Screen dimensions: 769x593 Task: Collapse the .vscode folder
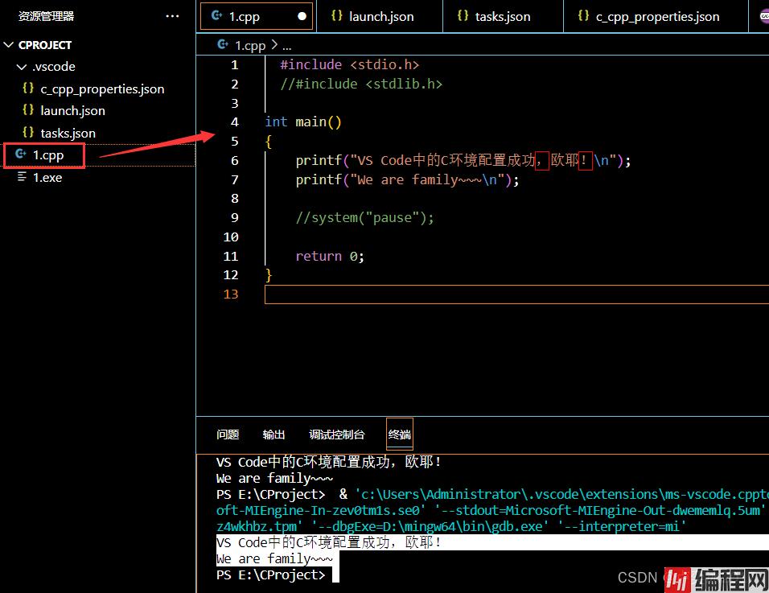pyautogui.click(x=21, y=67)
